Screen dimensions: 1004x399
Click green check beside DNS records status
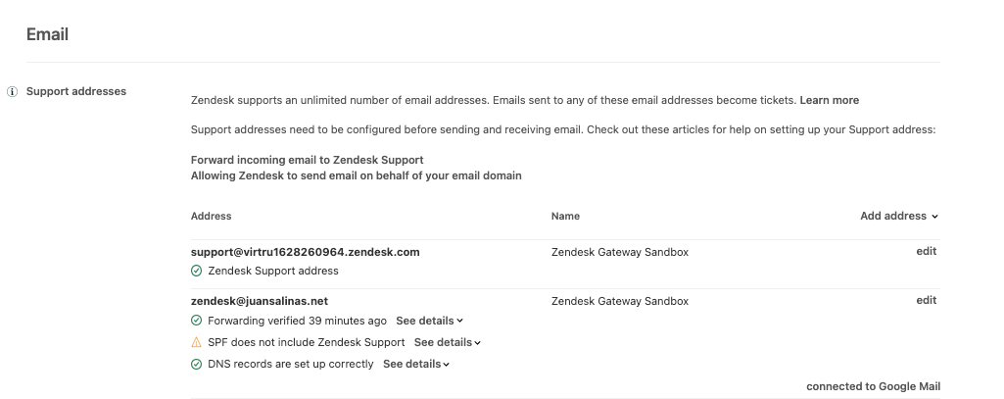pos(197,364)
